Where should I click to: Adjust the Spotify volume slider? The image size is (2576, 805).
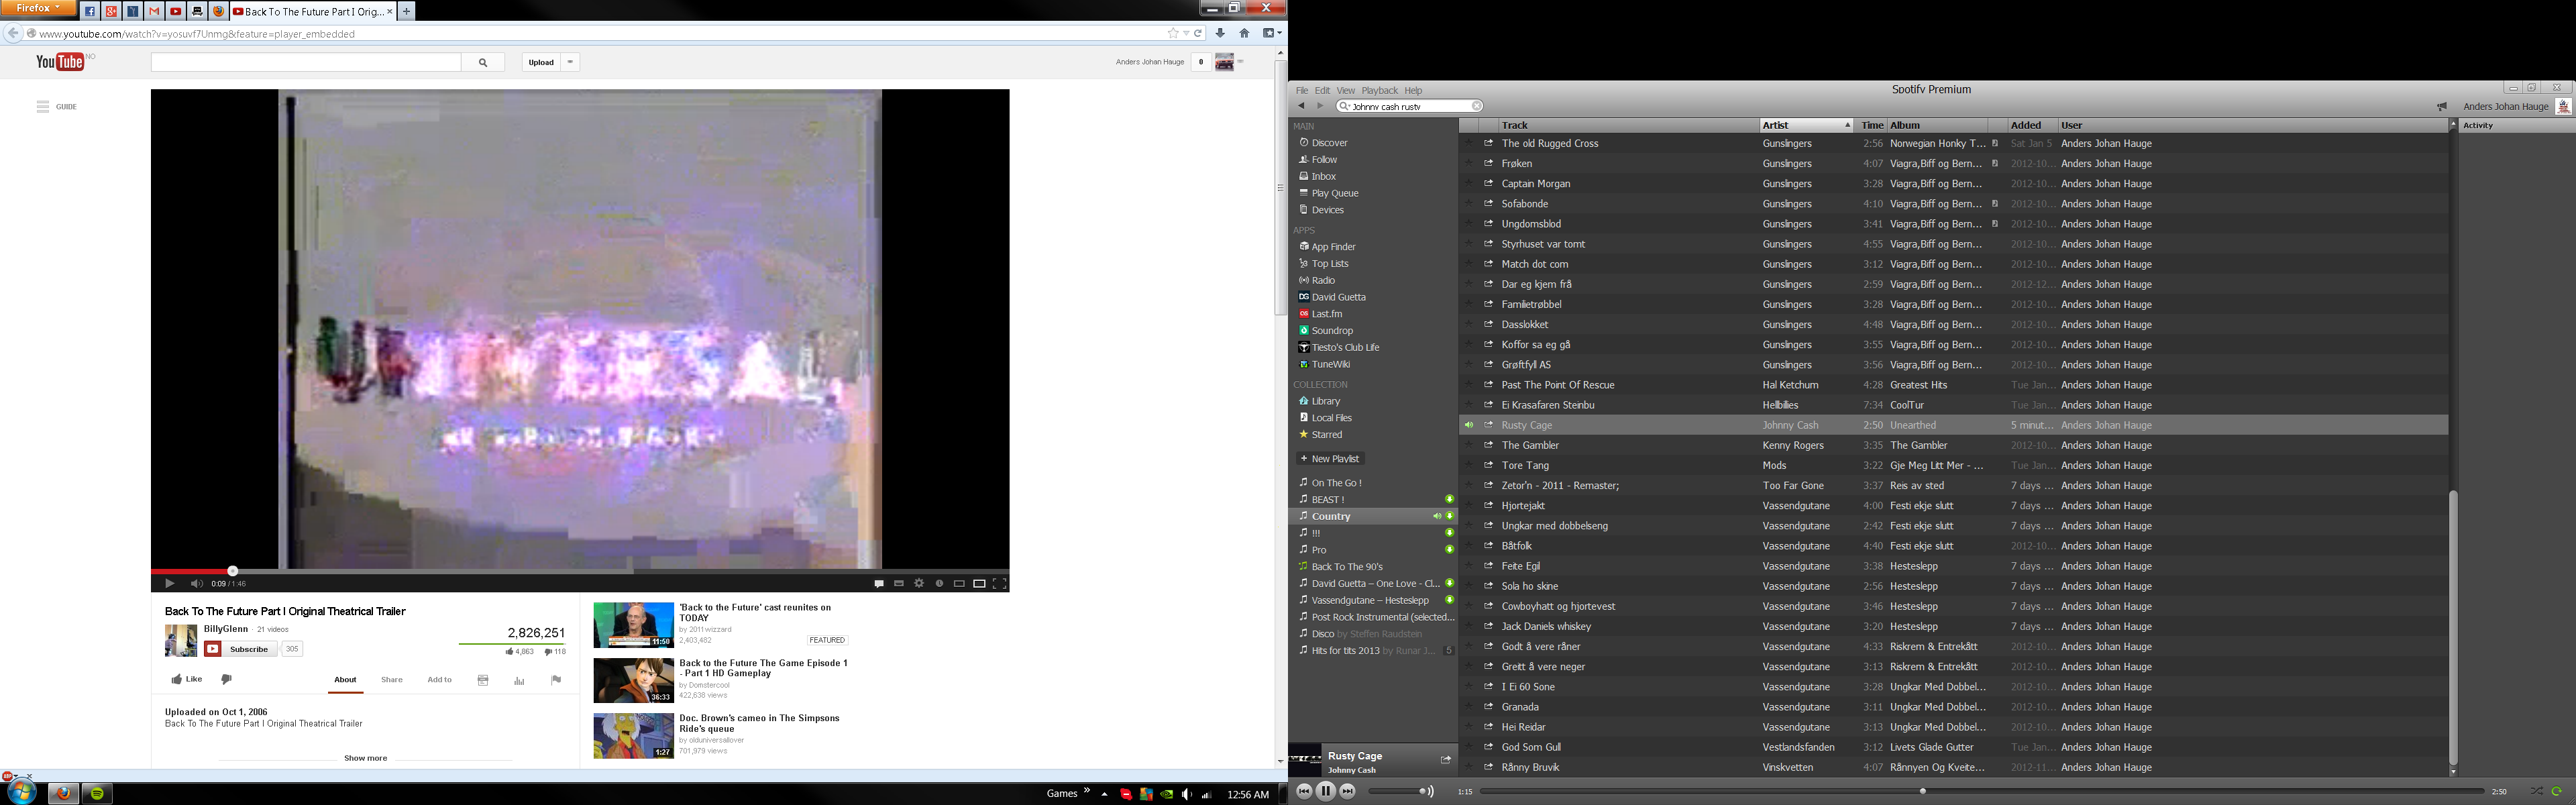click(x=1396, y=791)
